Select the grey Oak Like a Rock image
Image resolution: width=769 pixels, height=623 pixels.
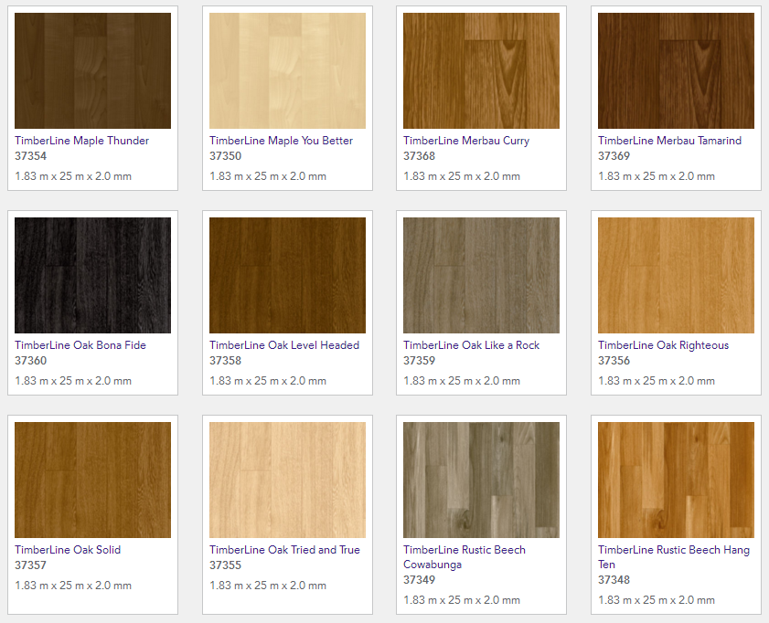(x=481, y=275)
